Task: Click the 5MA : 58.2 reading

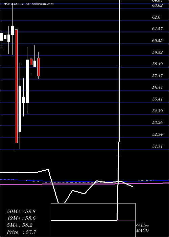Action: coord(20,225)
